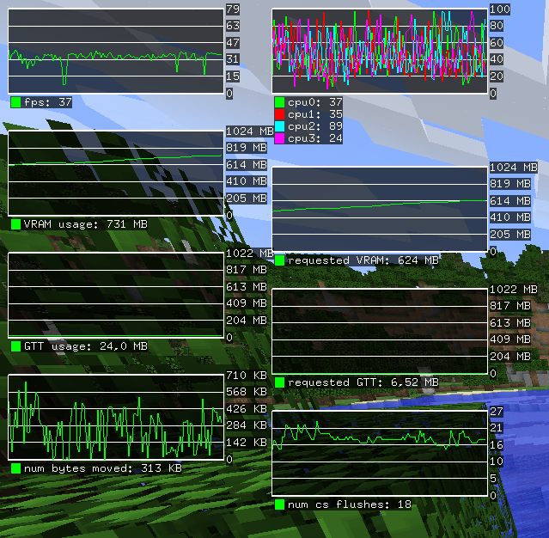This screenshot has height=538, width=549.
Task: Click the "requested GTT: 6.52 MB" label
Action: click(x=363, y=382)
